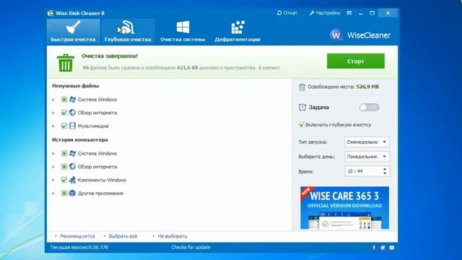
Task: Click Windows flag icon in Ненужные файлы
Action: coord(72,100)
